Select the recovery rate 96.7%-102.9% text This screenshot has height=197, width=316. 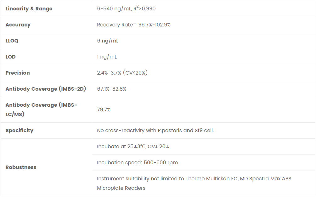coord(134,25)
